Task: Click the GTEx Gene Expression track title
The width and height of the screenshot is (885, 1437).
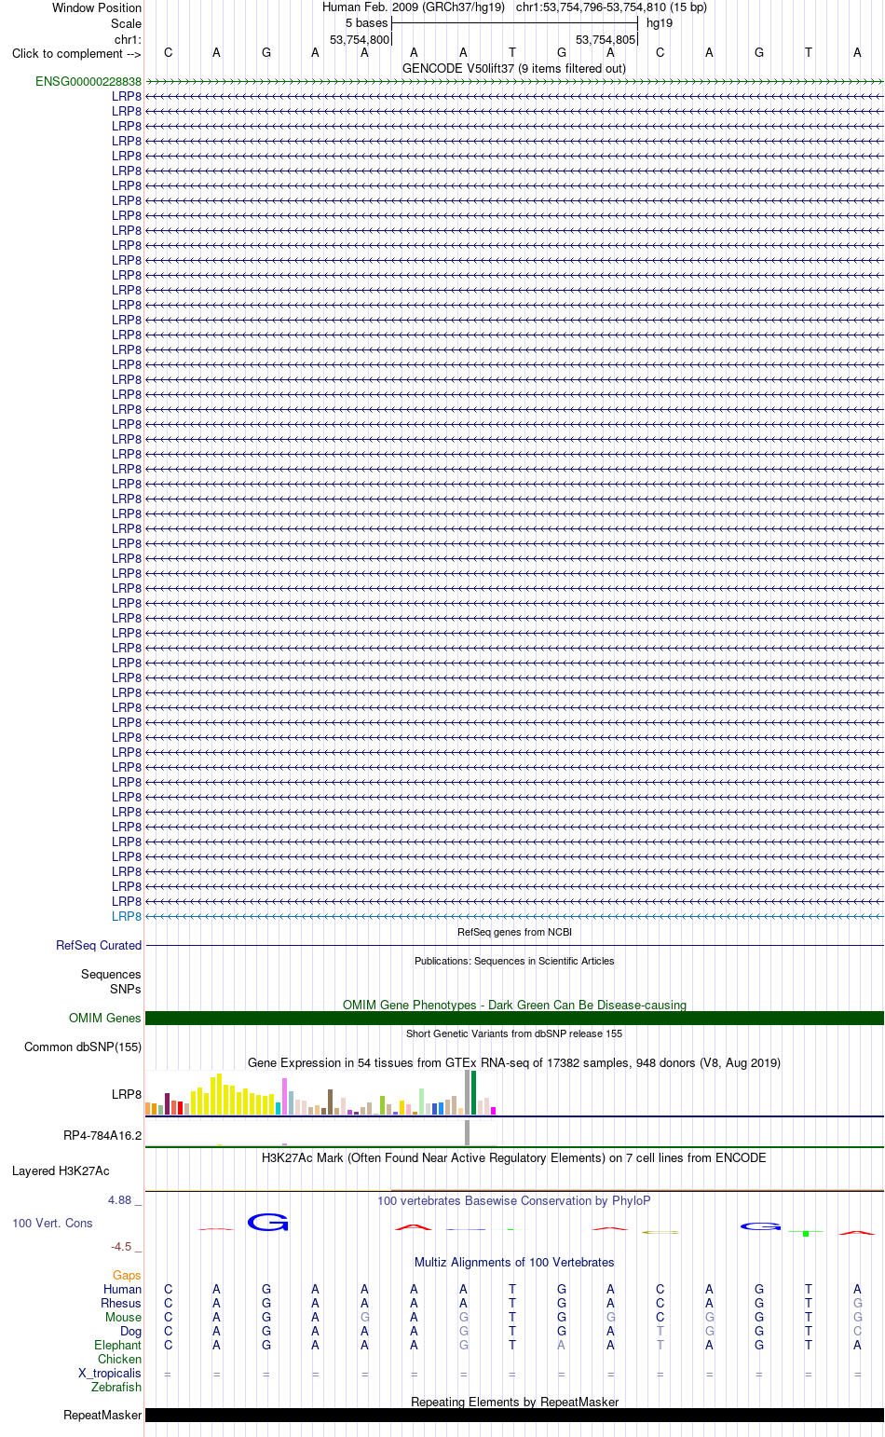Action: (x=514, y=1062)
